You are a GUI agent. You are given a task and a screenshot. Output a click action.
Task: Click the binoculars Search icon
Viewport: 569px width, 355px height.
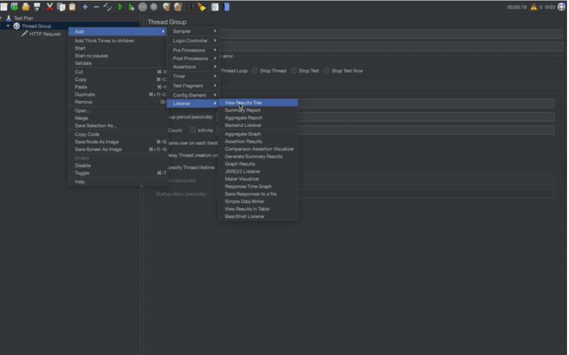point(190,7)
